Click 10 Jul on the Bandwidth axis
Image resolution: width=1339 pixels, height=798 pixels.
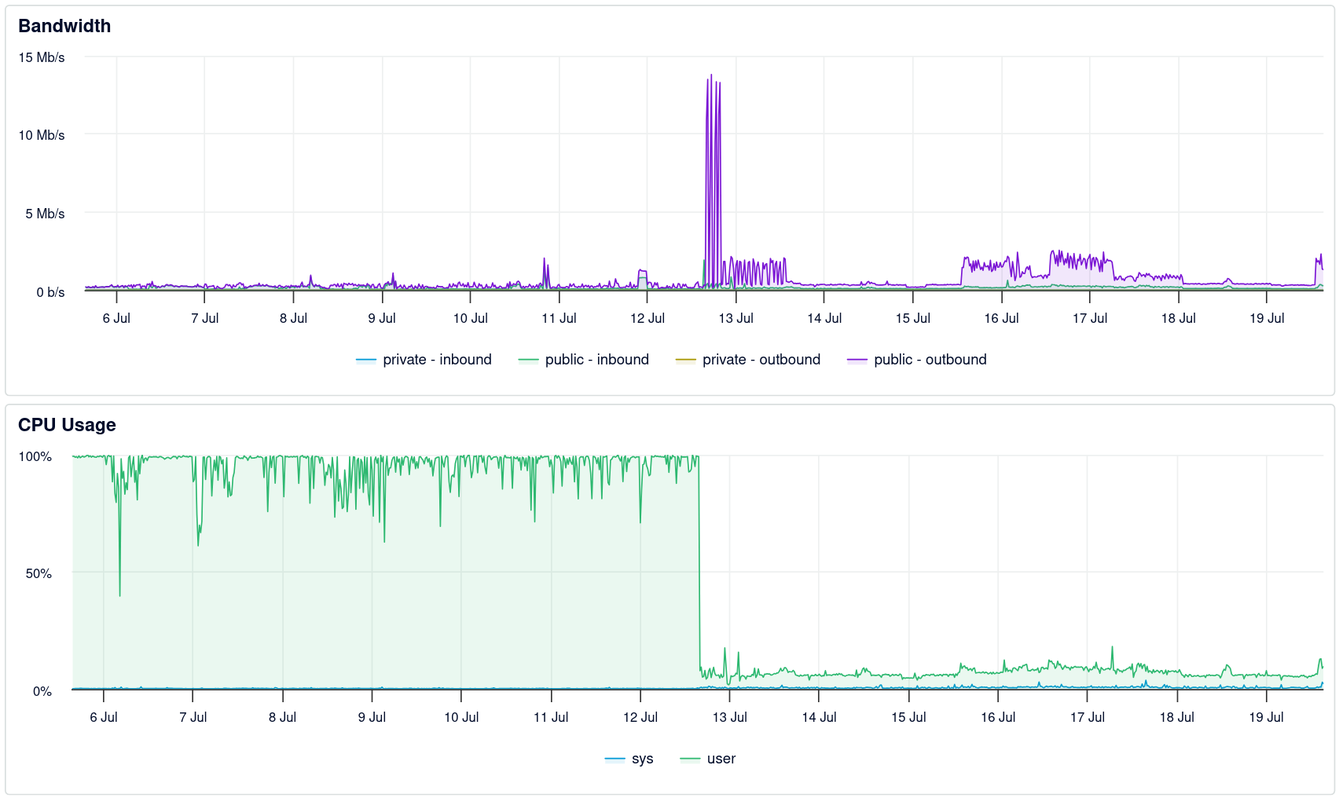point(470,318)
